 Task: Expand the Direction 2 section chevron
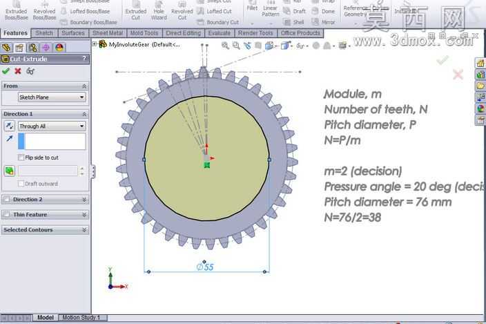[84, 200]
